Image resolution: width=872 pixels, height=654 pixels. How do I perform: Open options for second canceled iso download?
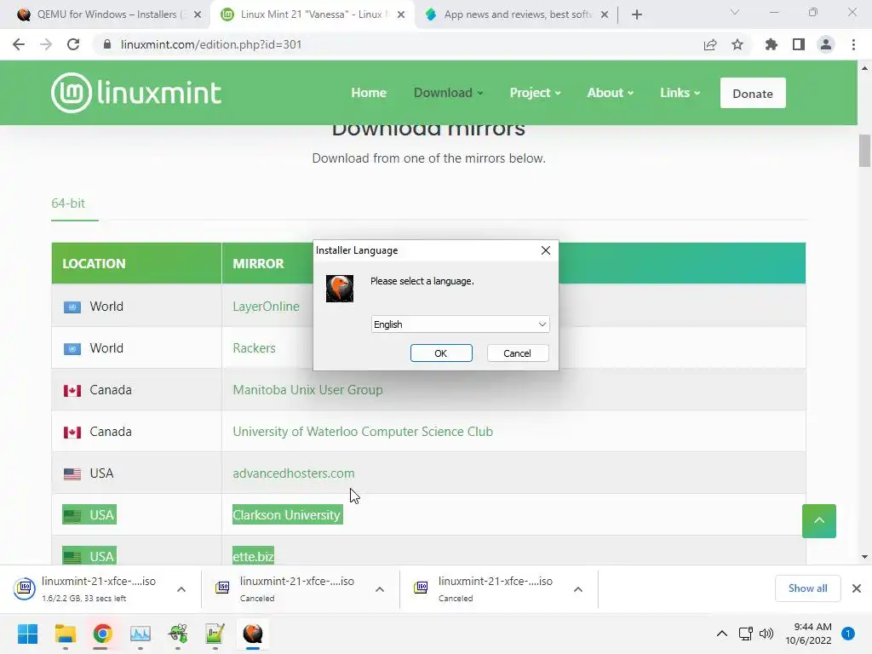(x=380, y=589)
